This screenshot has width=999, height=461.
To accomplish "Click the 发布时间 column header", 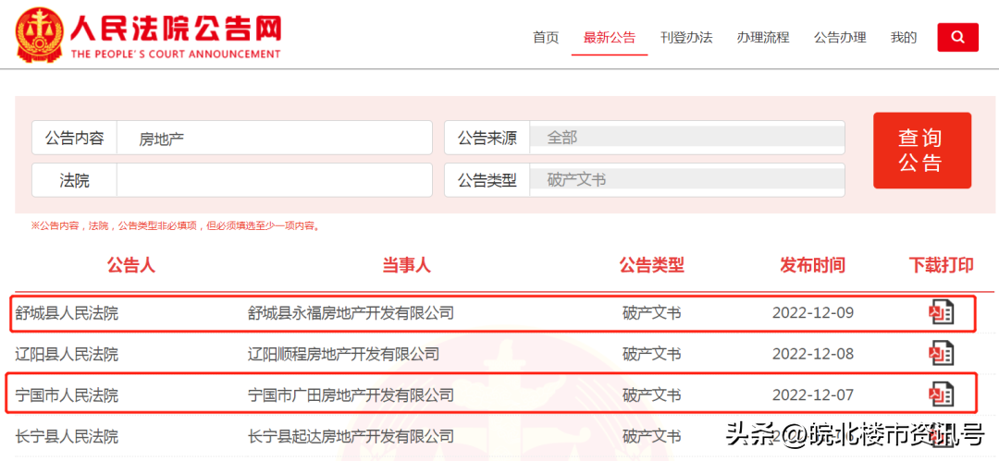I will pyautogui.click(x=812, y=265).
